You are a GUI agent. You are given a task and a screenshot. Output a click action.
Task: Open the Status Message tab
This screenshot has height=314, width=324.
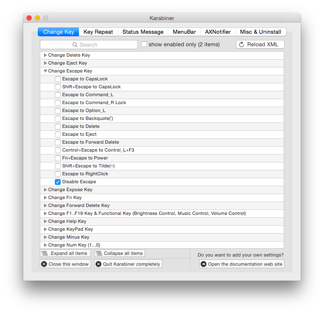143,32
